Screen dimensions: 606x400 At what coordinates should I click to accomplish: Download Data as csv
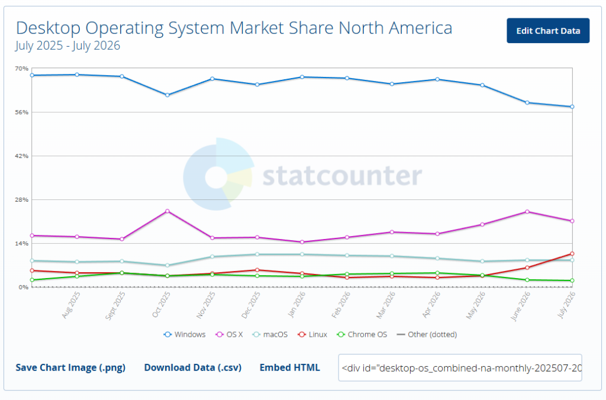click(193, 367)
